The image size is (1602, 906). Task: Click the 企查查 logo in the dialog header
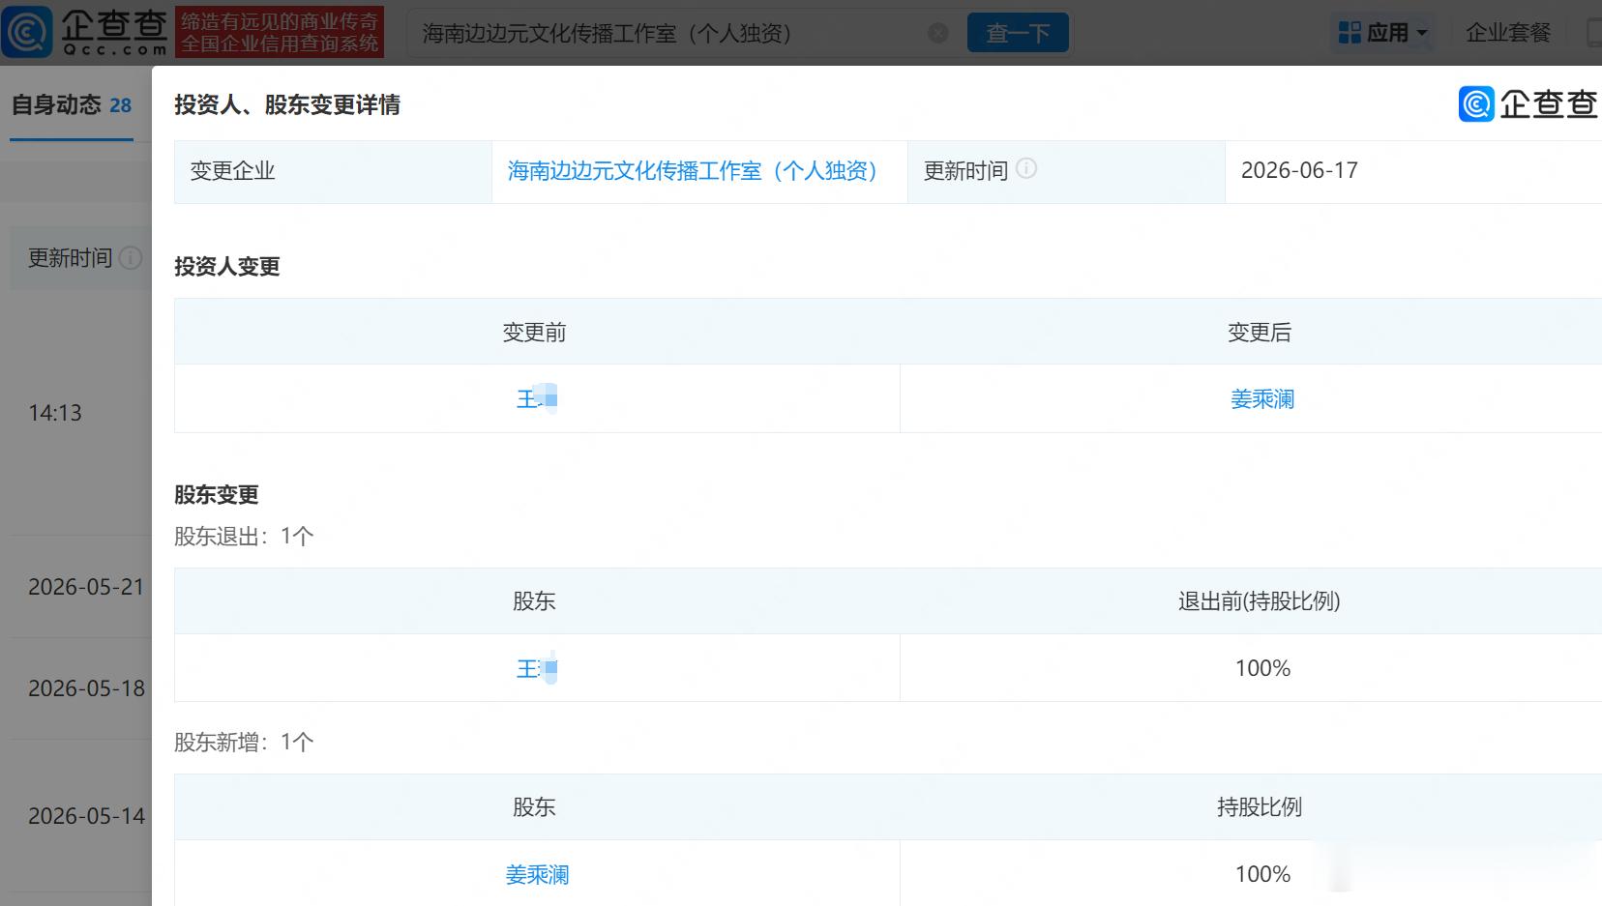[1528, 104]
